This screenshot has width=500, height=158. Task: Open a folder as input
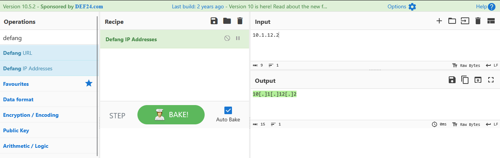point(452,21)
